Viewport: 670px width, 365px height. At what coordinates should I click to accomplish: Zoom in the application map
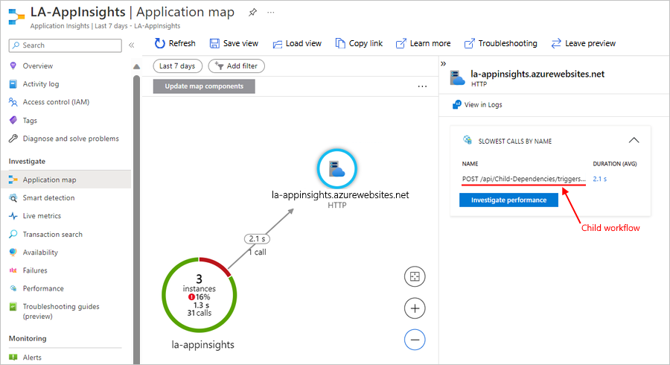coord(415,308)
